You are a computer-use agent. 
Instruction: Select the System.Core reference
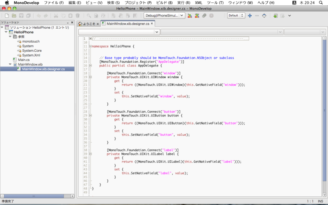(32, 50)
